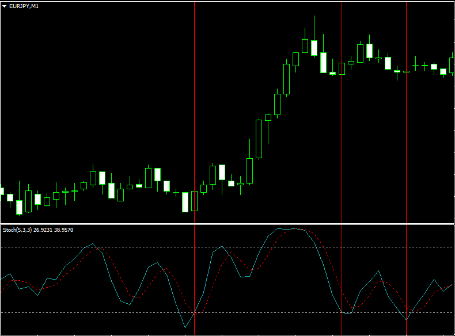455x336 pixels.
Task: Click the large white candle on first separator's left
Action: click(x=185, y=202)
